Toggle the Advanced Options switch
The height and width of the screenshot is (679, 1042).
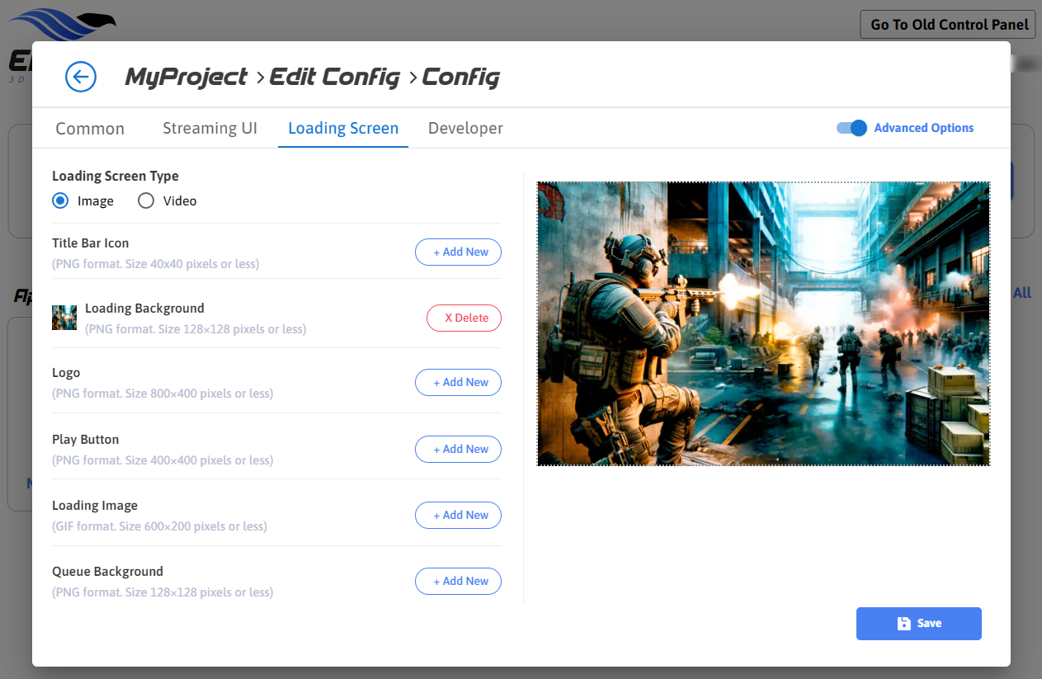(852, 128)
